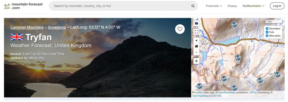
Task: Reset map to home view
Action: [x=196, y=46]
